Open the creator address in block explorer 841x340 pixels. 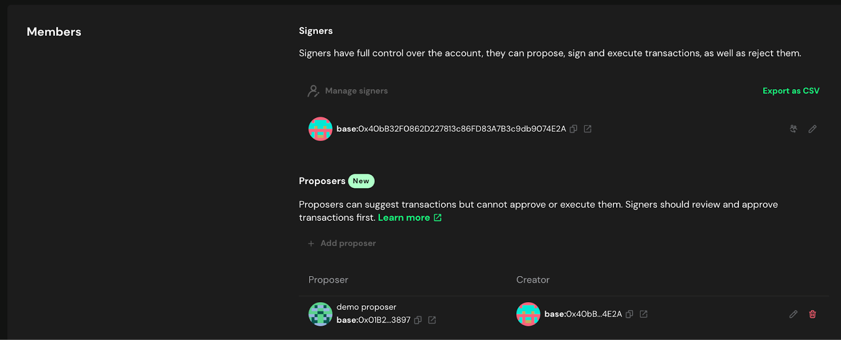click(643, 314)
